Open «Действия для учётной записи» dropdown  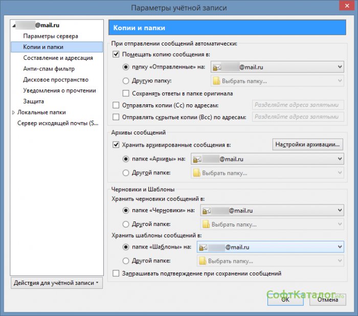tap(56, 283)
